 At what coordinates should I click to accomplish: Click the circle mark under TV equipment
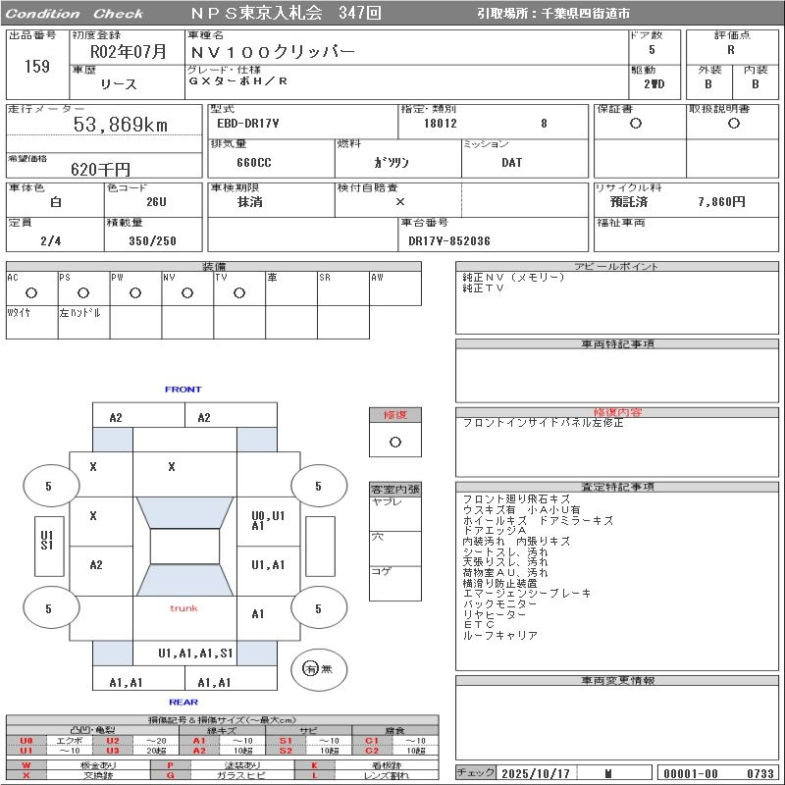238,292
